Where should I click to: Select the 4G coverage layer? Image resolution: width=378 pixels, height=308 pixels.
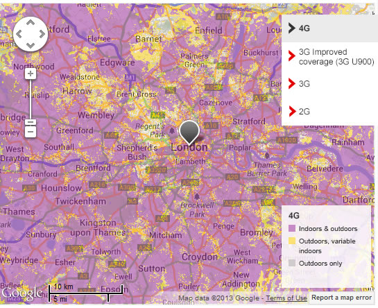pyautogui.click(x=329, y=28)
